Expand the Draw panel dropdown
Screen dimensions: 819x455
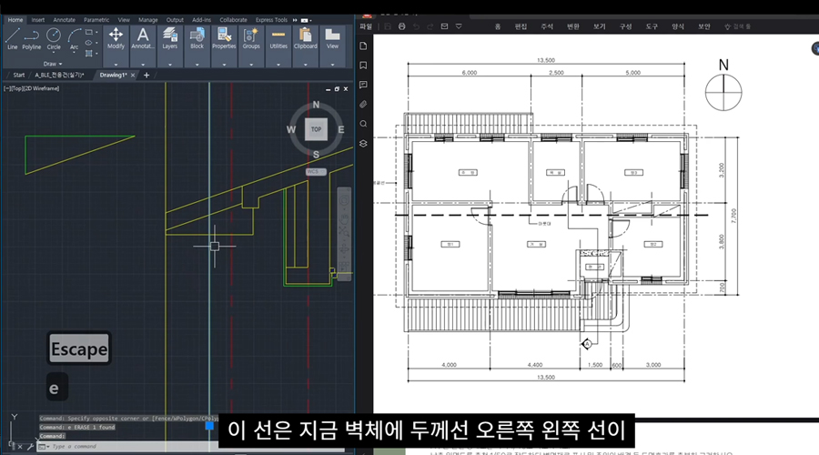[x=50, y=64]
